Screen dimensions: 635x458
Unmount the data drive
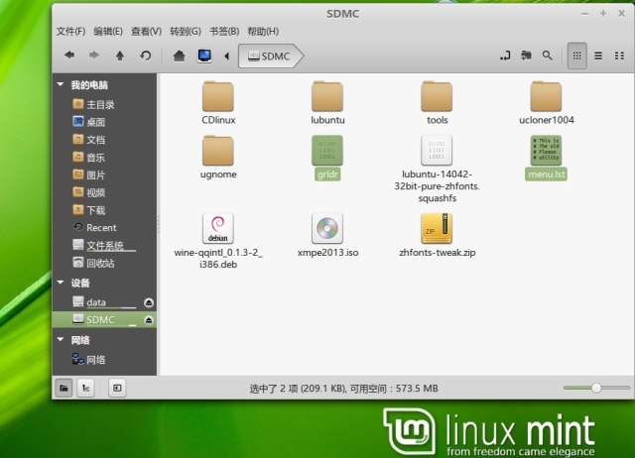click(x=149, y=302)
